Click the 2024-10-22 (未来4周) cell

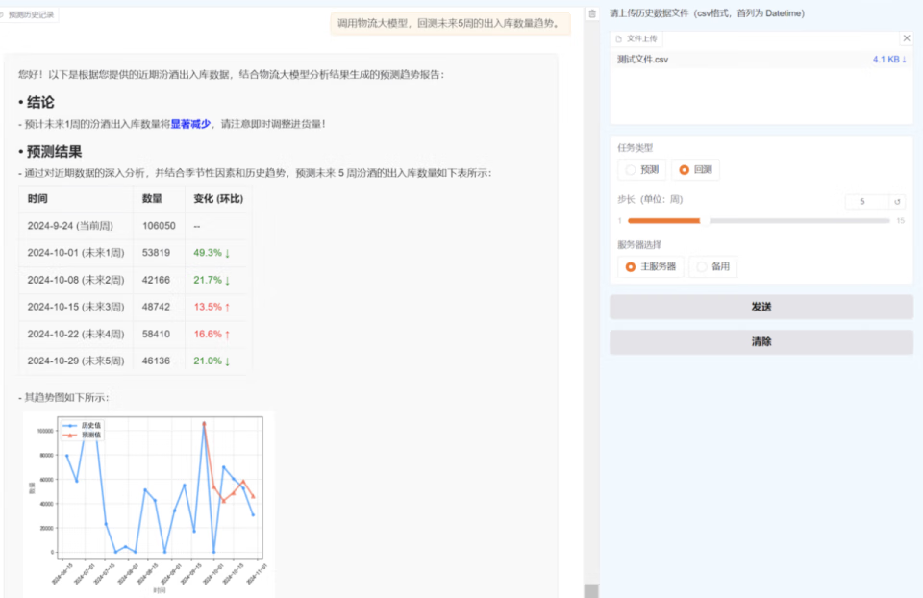pyautogui.click(x=76, y=335)
